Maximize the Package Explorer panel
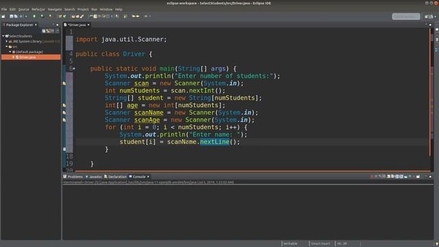The image size is (439, 247). pyautogui.click(x=58, y=25)
